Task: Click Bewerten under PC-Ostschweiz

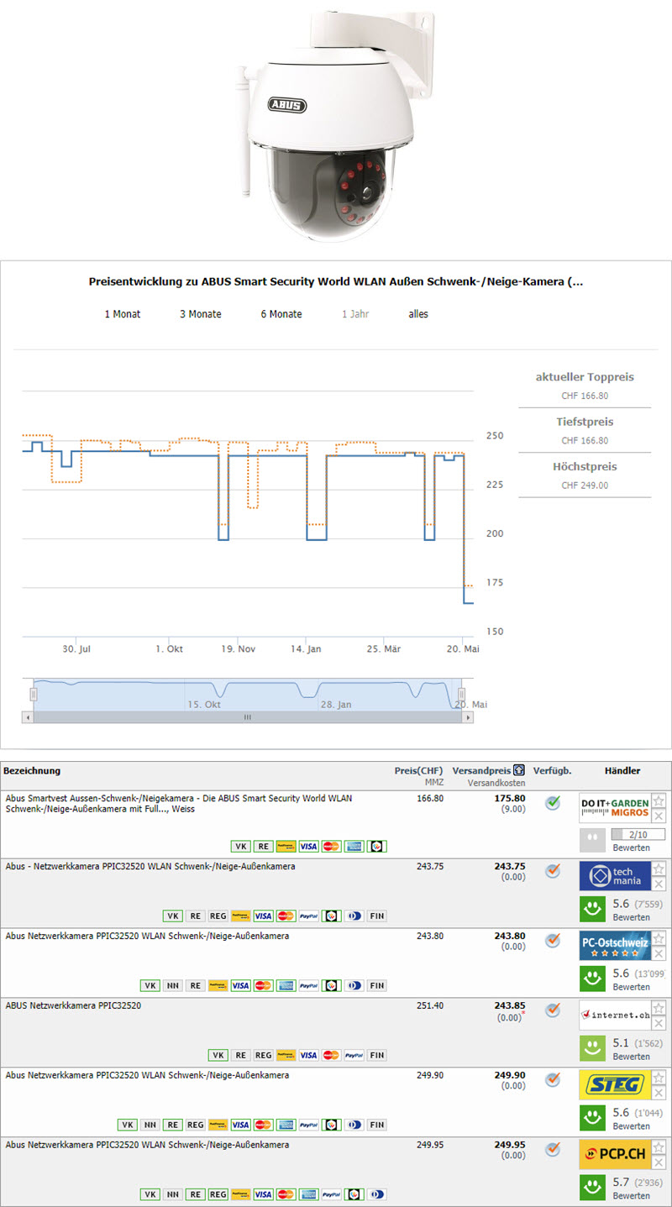Action: click(631, 987)
